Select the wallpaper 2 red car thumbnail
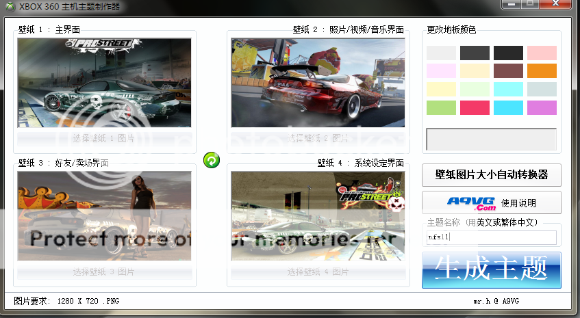 tap(318, 83)
